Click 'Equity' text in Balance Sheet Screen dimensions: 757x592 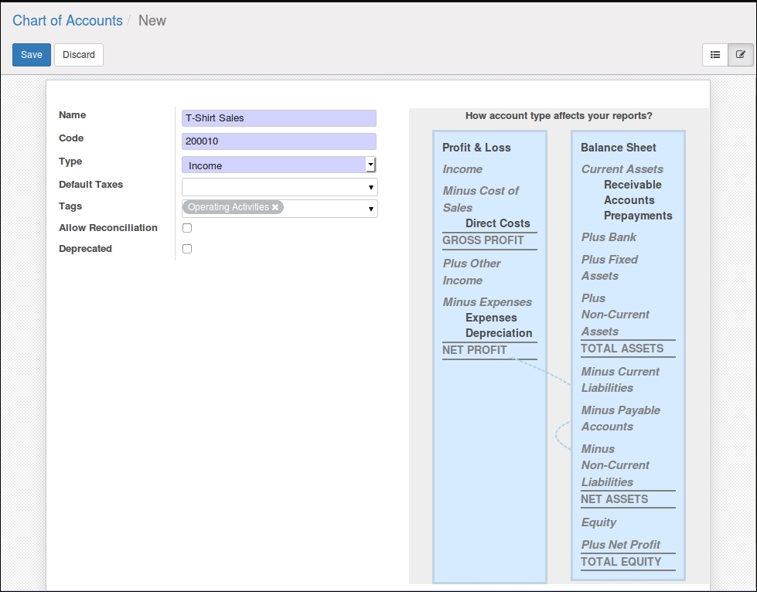(x=598, y=522)
